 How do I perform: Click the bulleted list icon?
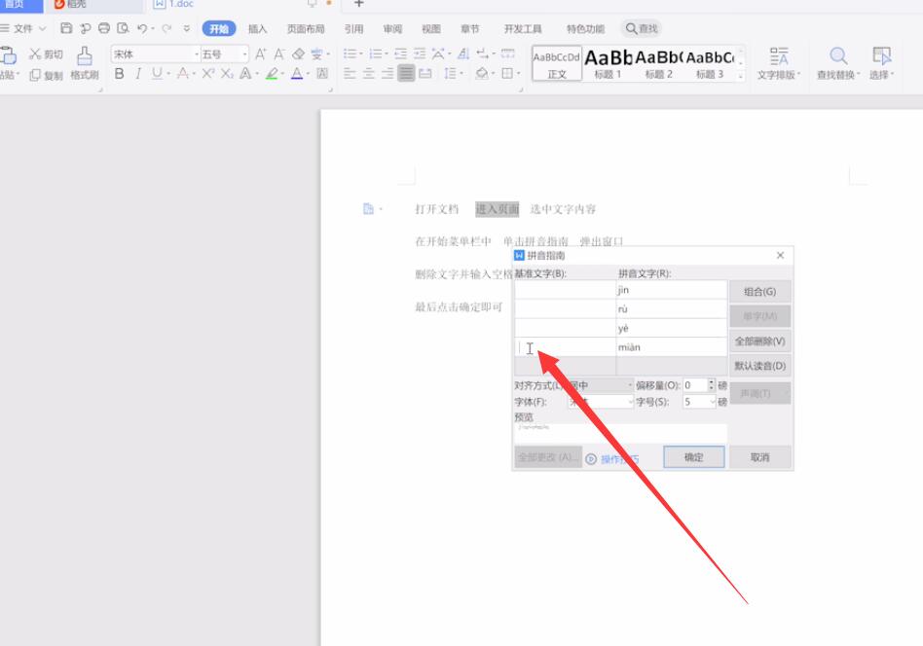pyautogui.click(x=351, y=54)
